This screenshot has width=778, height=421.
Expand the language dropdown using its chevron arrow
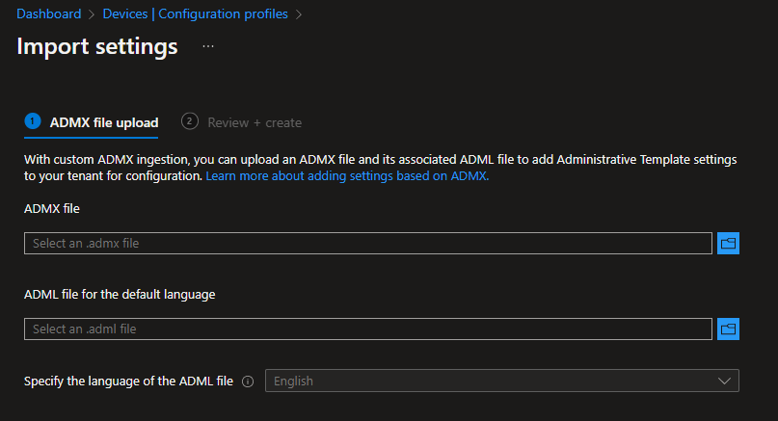[725, 381]
